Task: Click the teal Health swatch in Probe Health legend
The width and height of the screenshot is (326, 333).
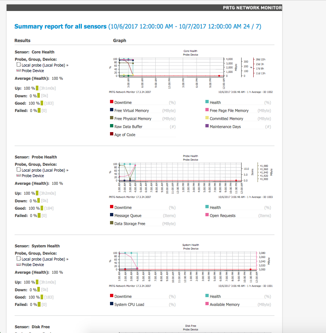Action: [x=207, y=207]
